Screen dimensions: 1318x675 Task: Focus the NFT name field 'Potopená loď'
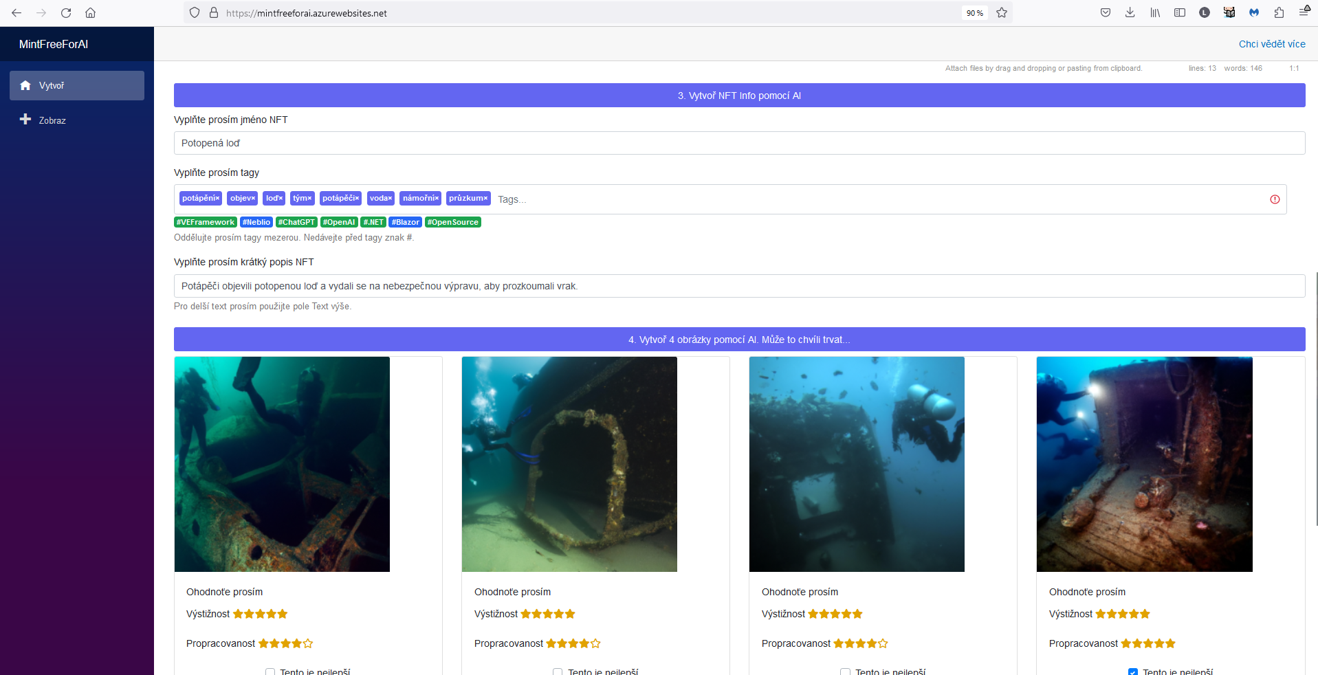click(739, 143)
